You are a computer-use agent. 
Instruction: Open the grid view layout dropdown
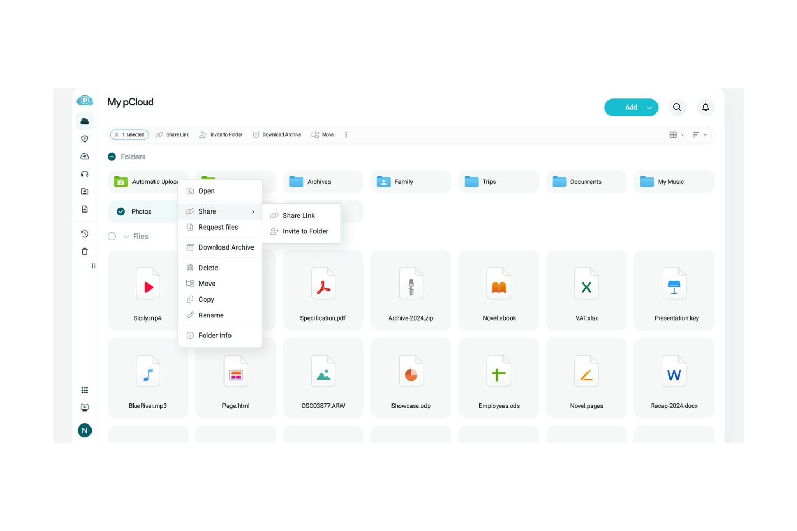click(x=676, y=135)
